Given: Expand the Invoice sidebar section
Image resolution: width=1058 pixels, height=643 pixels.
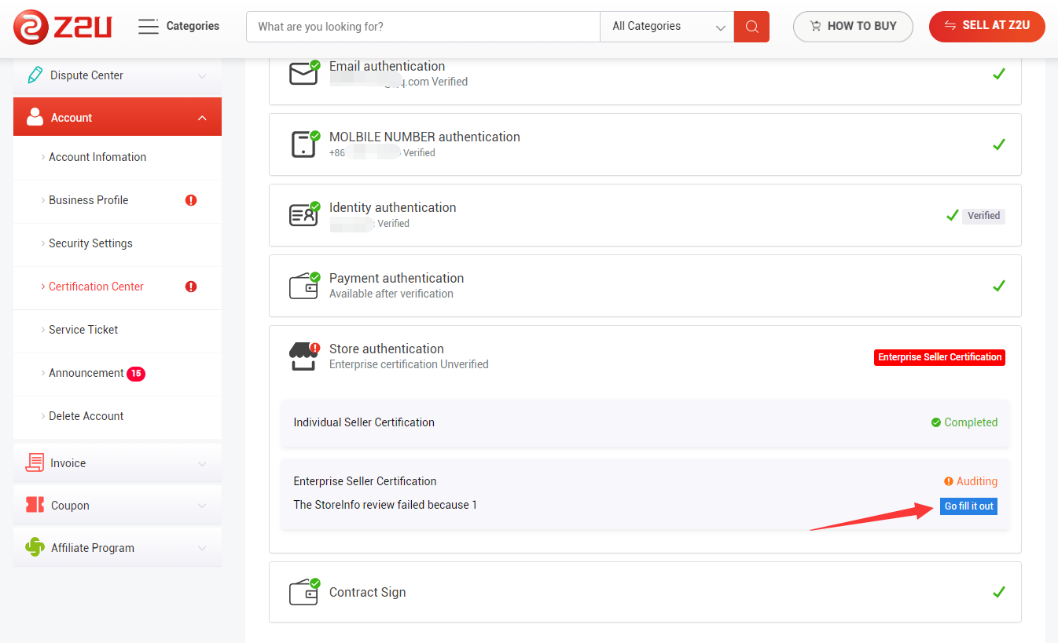Looking at the screenshot, I should [x=117, y=463].
